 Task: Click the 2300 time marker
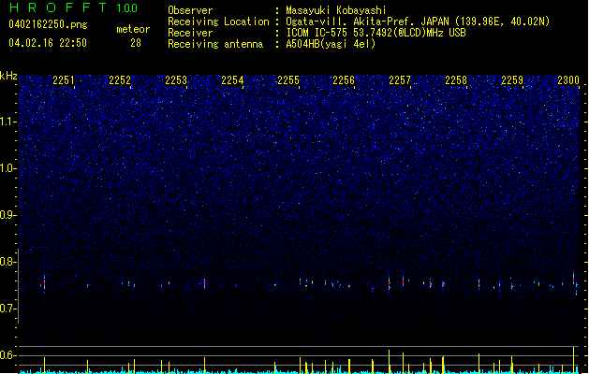point(568,79)
